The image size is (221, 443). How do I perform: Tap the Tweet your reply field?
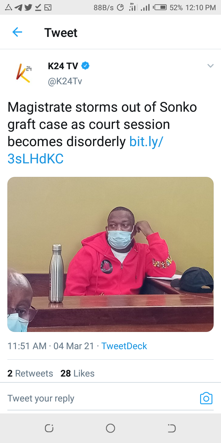[x=101, y=398]
